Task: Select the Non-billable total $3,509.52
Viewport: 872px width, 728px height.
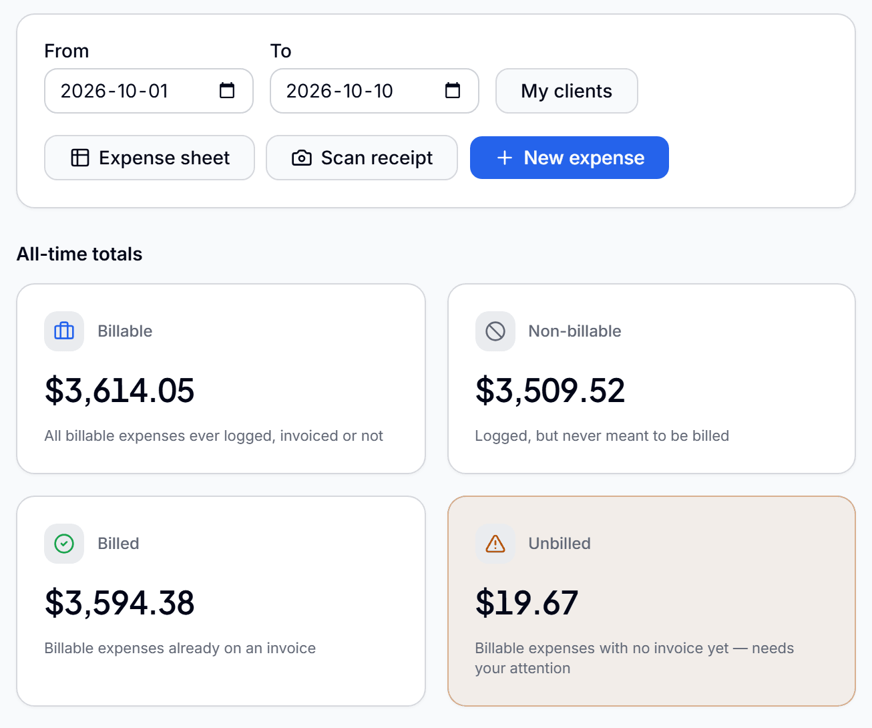Action: pos(550,391)
